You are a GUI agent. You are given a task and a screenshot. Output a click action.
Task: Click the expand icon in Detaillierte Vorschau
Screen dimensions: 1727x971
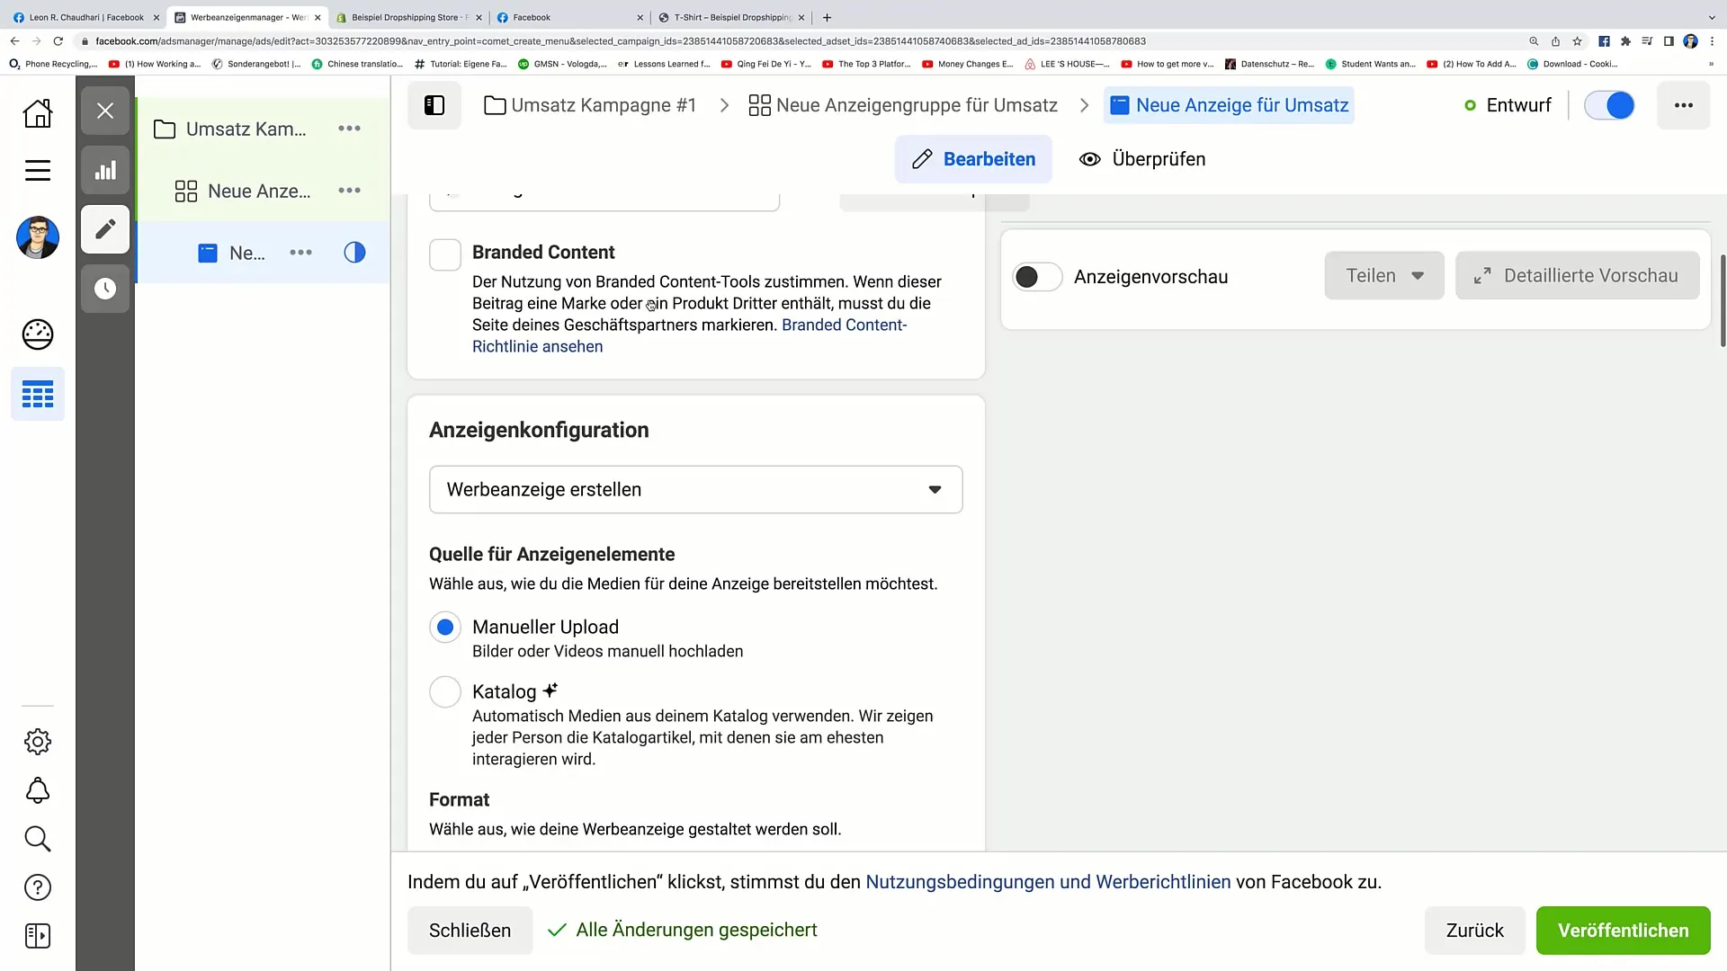pyautogui.click(x=1482, y=276)
